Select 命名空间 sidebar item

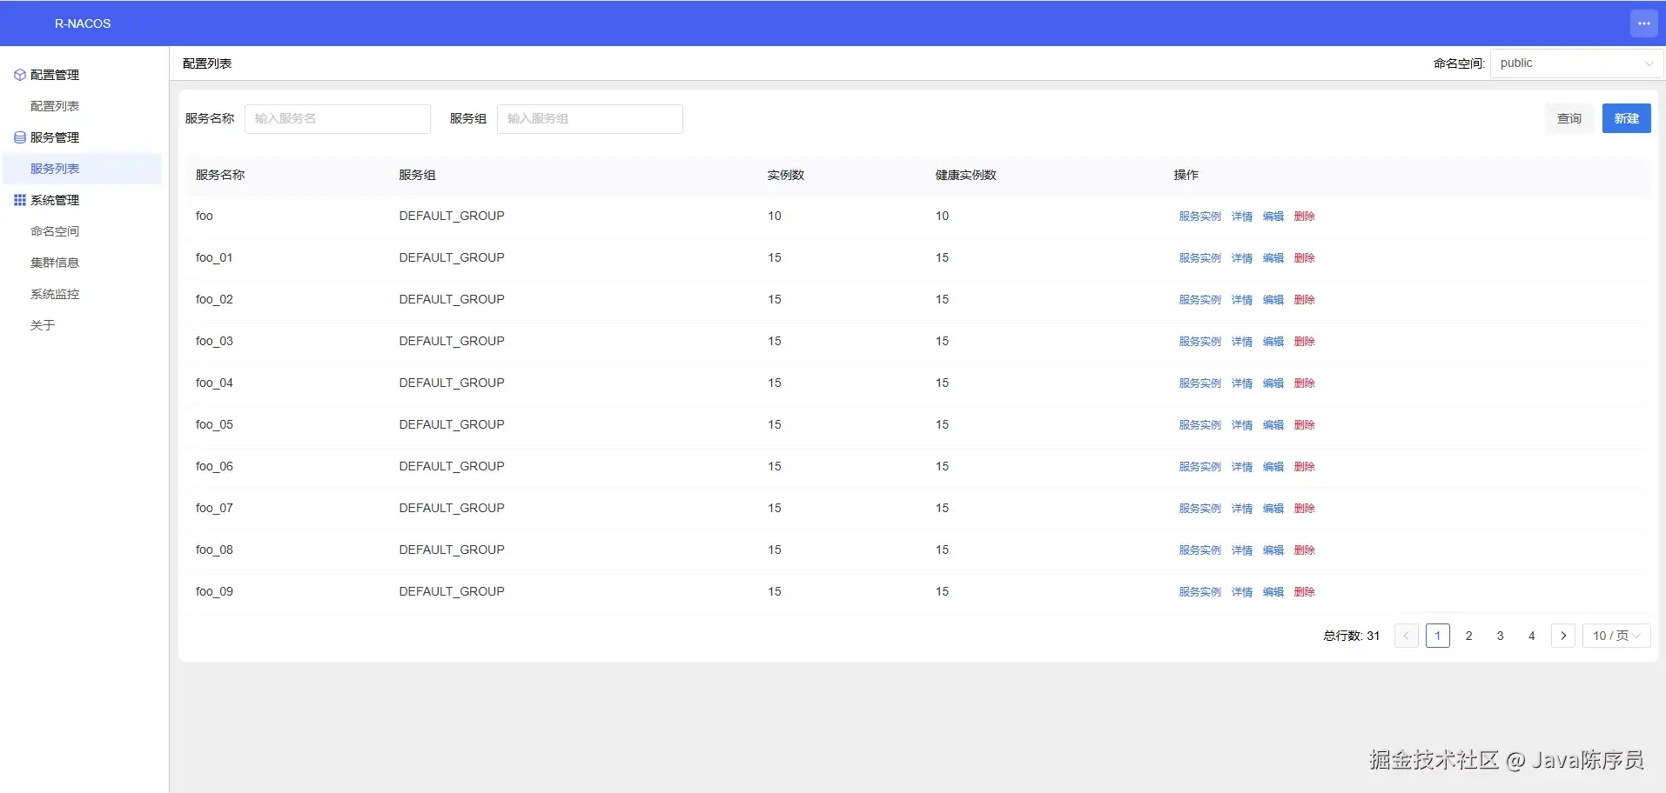55,231
